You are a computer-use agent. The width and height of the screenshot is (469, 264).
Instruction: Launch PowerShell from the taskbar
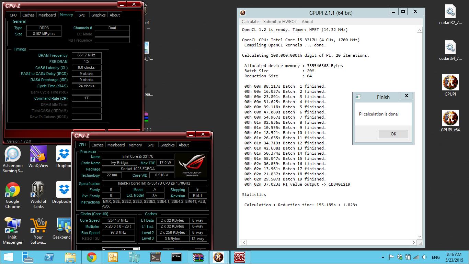pyautogui.click(x=49, y=257)
